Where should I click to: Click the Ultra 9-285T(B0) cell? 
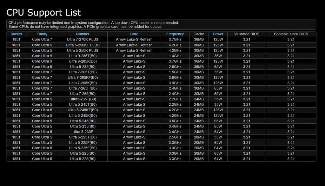click(83, 56)
